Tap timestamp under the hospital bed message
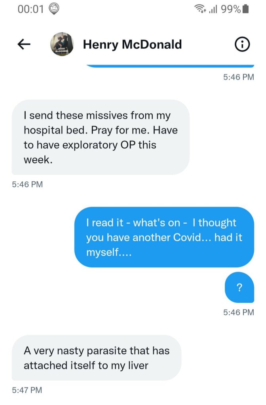 pyautogui.click(x=27, y=184)
